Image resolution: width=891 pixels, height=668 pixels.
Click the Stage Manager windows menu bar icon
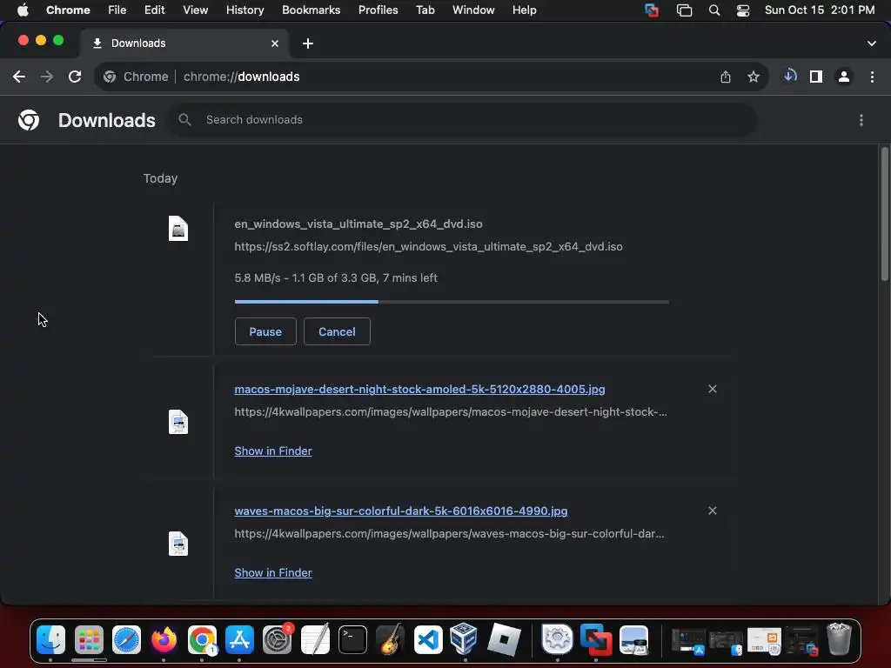point(684,10)
